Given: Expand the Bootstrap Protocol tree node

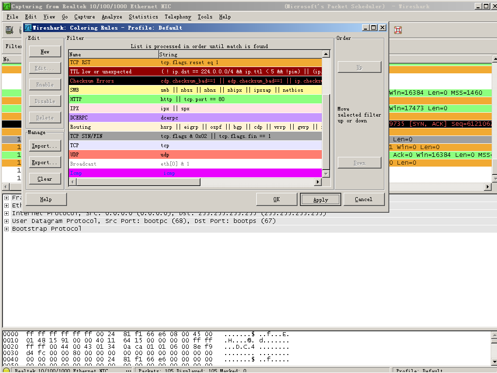Looking at the screenshot, I should (x=6, y=229).
